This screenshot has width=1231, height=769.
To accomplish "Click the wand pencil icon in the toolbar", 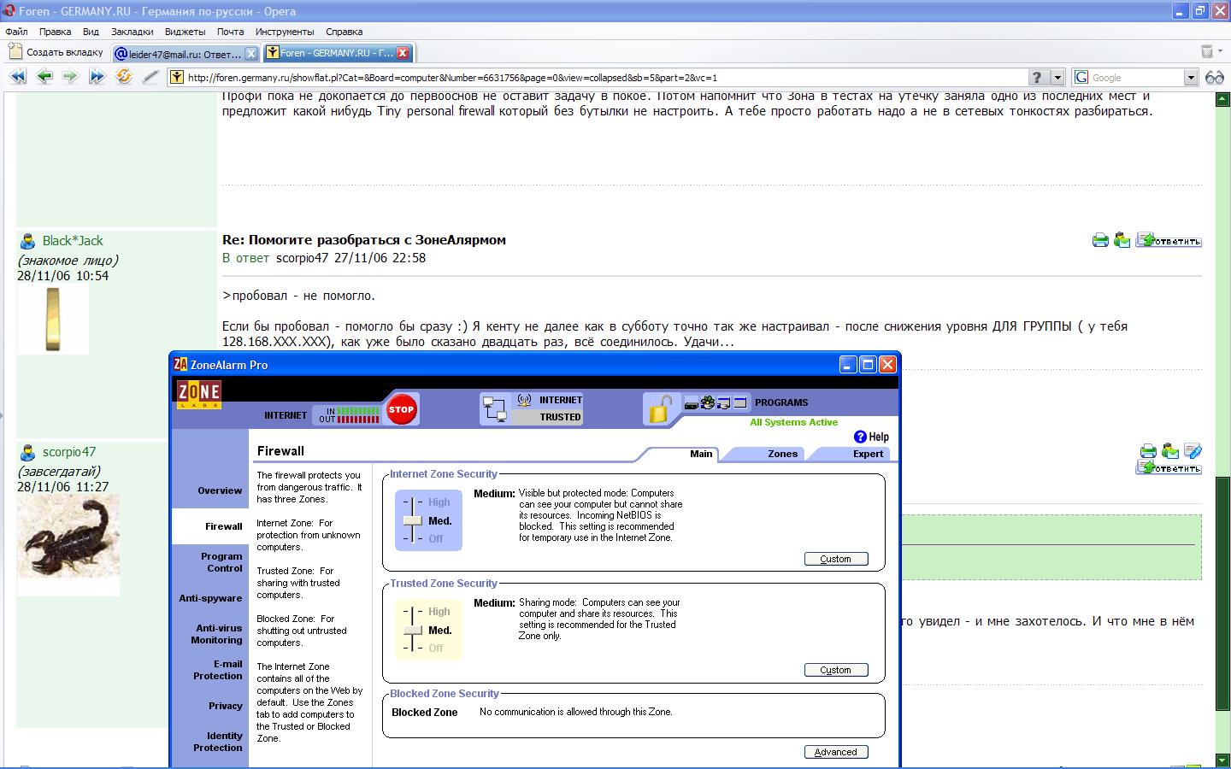I will click(150, 77).
